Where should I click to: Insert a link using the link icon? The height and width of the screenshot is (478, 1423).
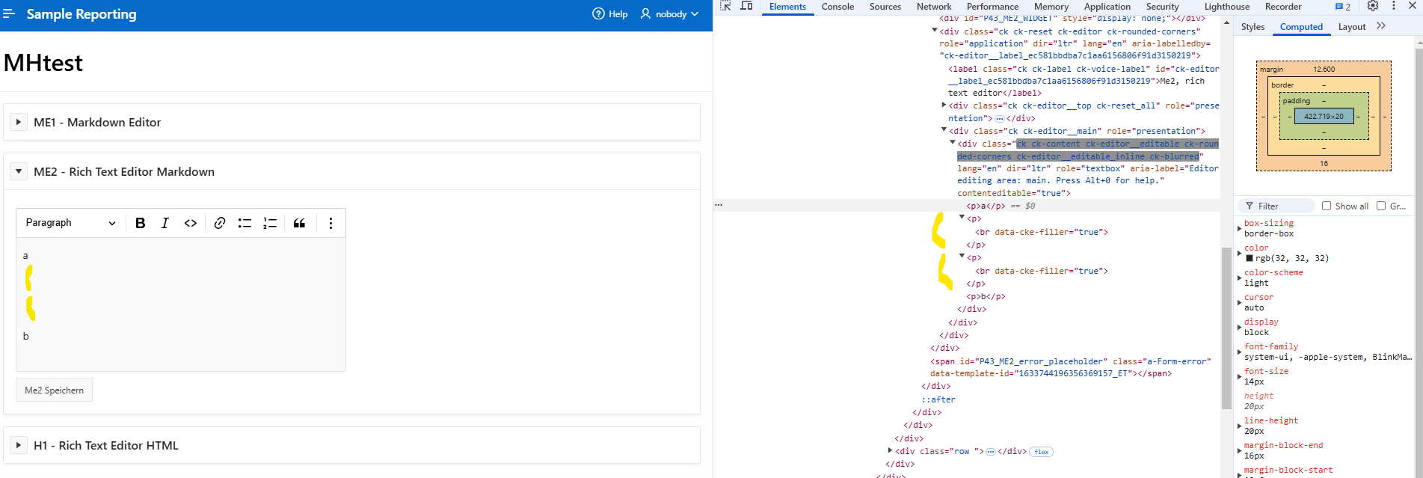(x=220, y=223)
